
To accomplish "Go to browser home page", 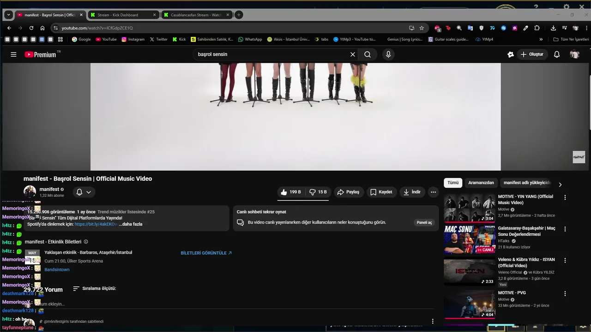I will click(42, 28).
